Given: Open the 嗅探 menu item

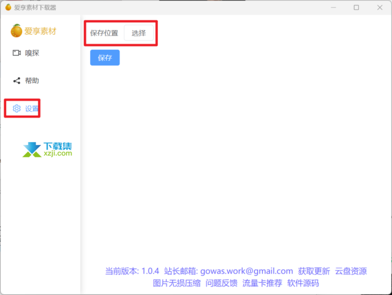Looking at the screenshot, I should click(26, 53).
